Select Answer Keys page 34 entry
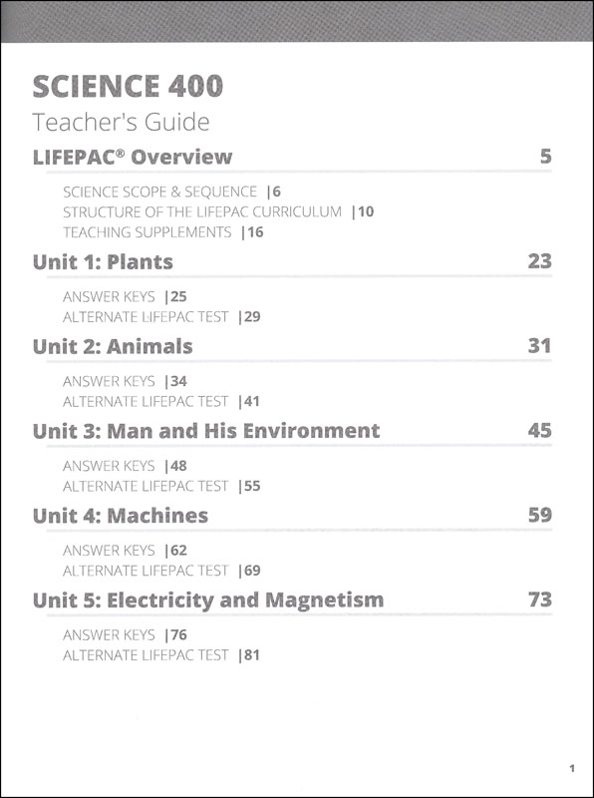The width and height of the screenshot is (594, 798). [x=125, y=381]
